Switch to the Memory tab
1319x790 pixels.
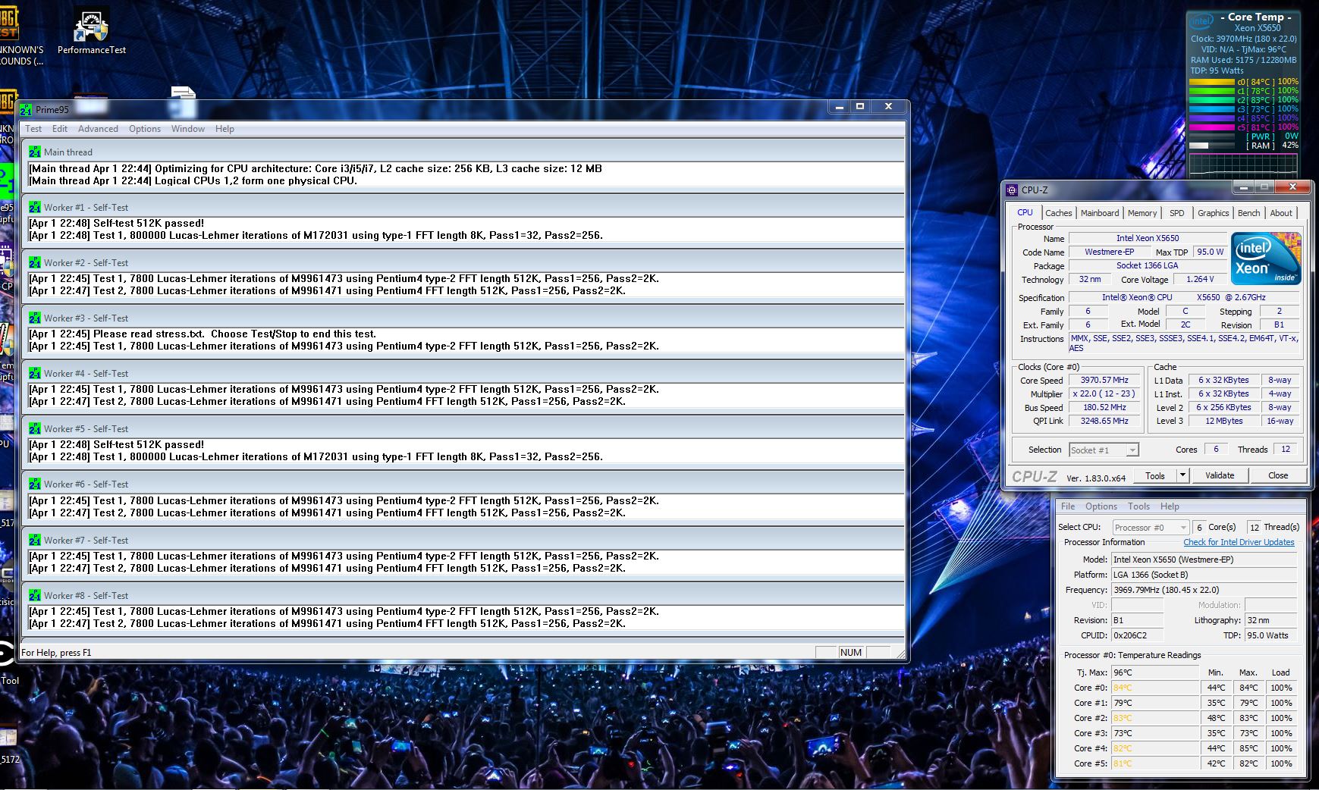[1142, 213]
